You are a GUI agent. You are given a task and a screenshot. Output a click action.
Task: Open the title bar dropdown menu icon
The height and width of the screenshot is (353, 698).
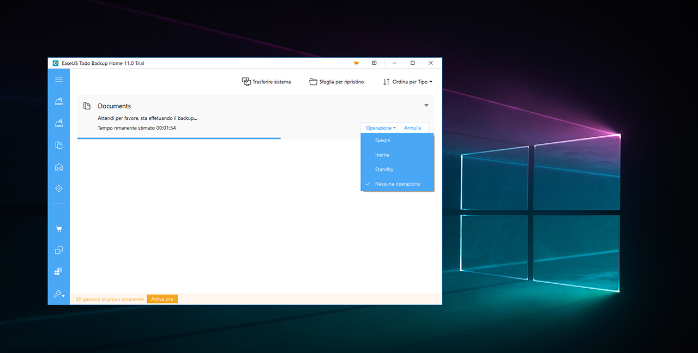click(374, 63)
